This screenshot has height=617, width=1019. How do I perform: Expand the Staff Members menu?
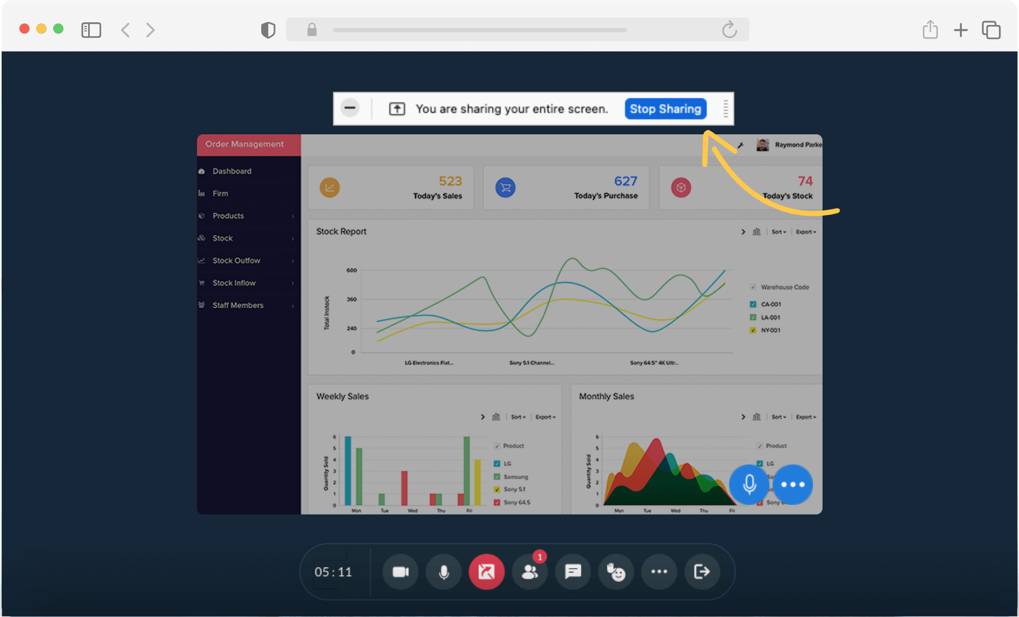[249, 305]
